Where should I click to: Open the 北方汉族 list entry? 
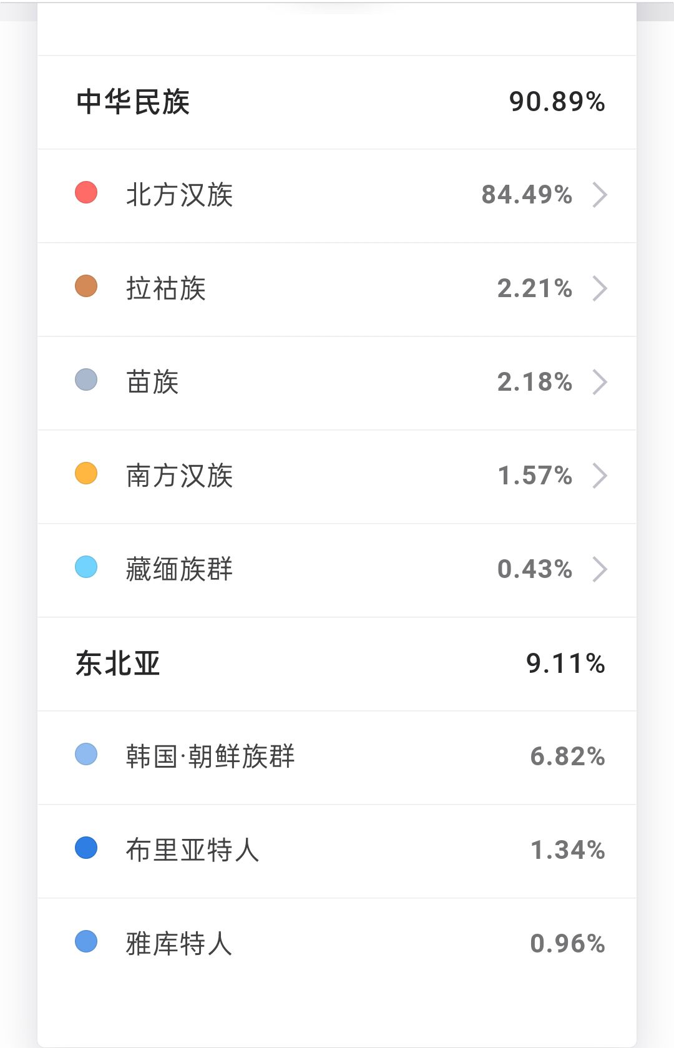(x=337, y=196)
